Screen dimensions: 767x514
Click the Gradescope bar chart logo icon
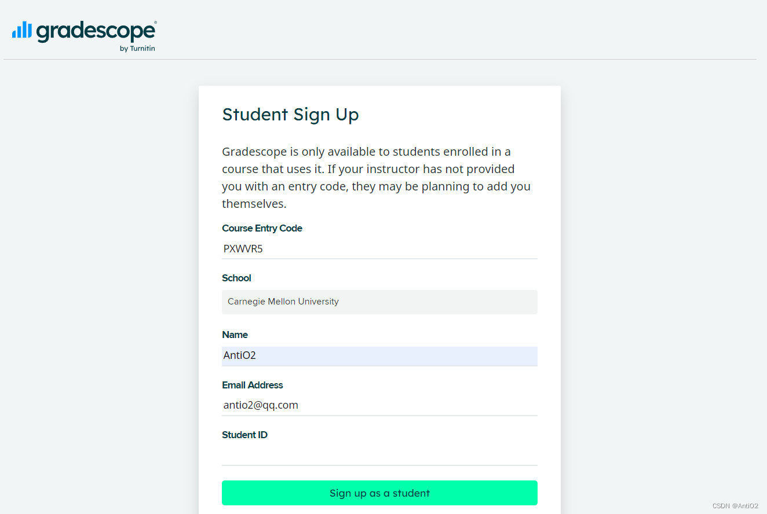coord(22,30)
